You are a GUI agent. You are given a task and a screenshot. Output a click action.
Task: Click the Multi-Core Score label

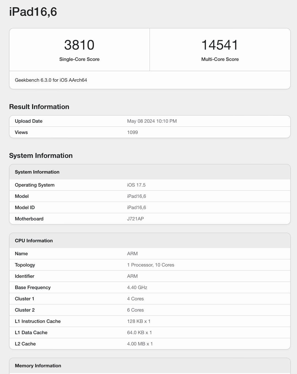pos(220,59)
